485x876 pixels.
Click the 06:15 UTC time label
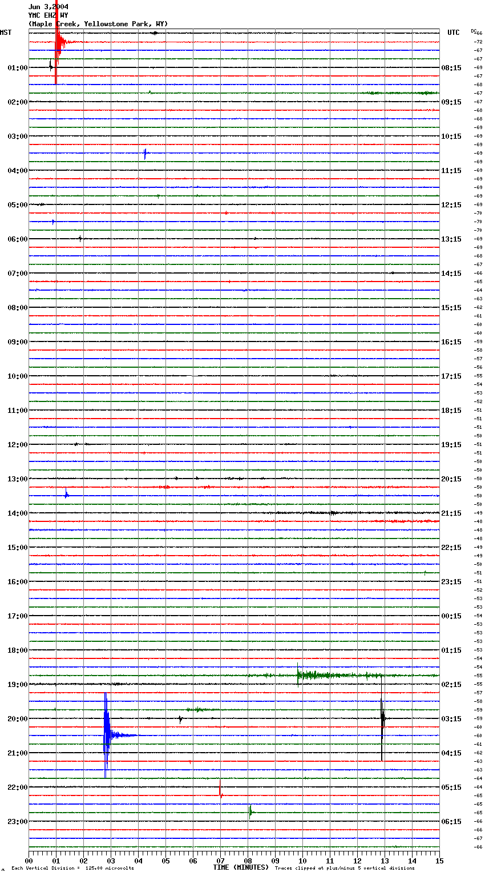[x=451, y=822]
